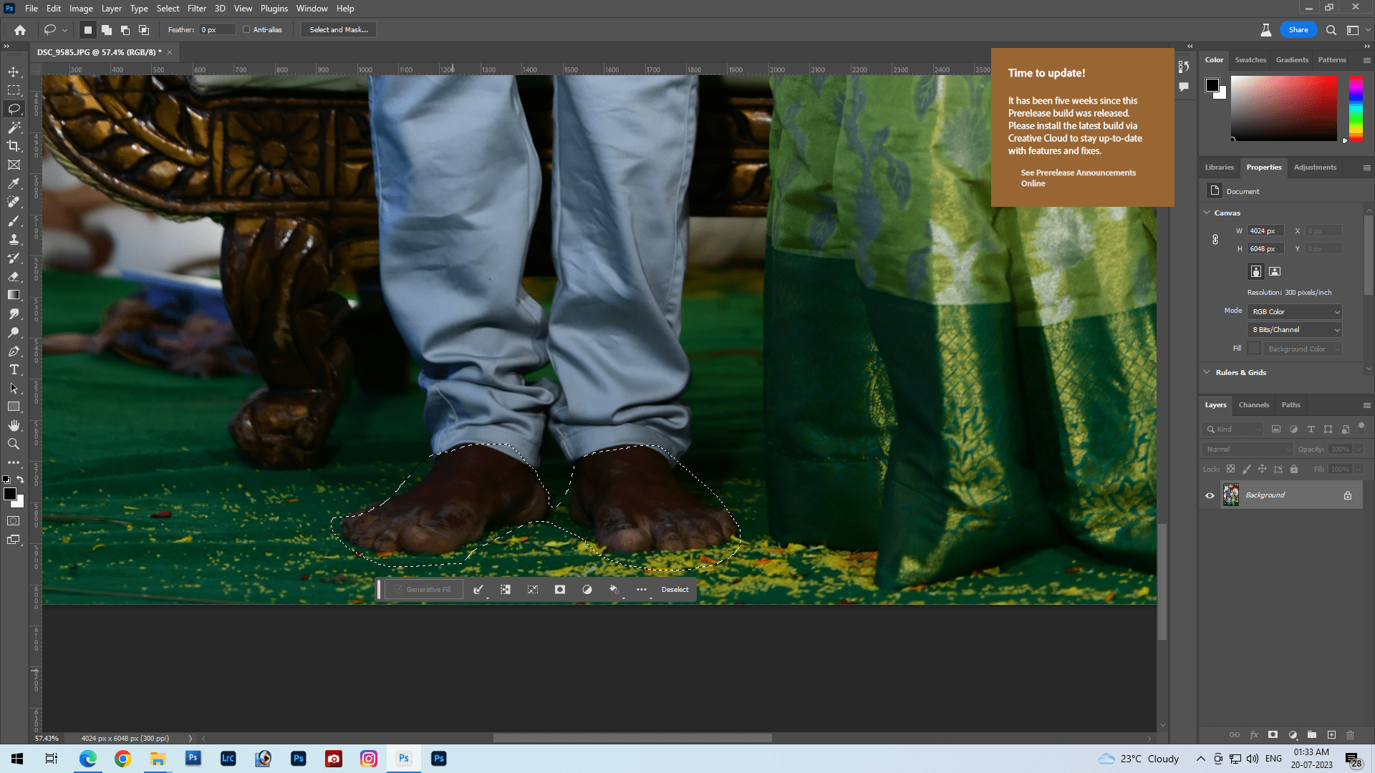Toggle lock on the Background layer
Image resolution: width=1375 pixels, height=773 pixels.
(x=1349, y=495)
